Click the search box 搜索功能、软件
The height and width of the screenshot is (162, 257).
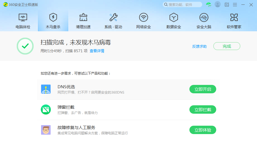point(182,4)
